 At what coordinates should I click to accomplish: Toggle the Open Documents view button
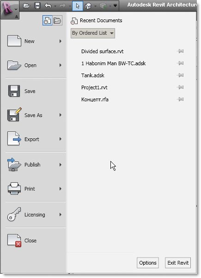[x=57, y=20]
